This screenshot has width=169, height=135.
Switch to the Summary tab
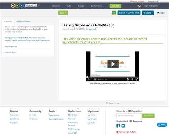8,22
